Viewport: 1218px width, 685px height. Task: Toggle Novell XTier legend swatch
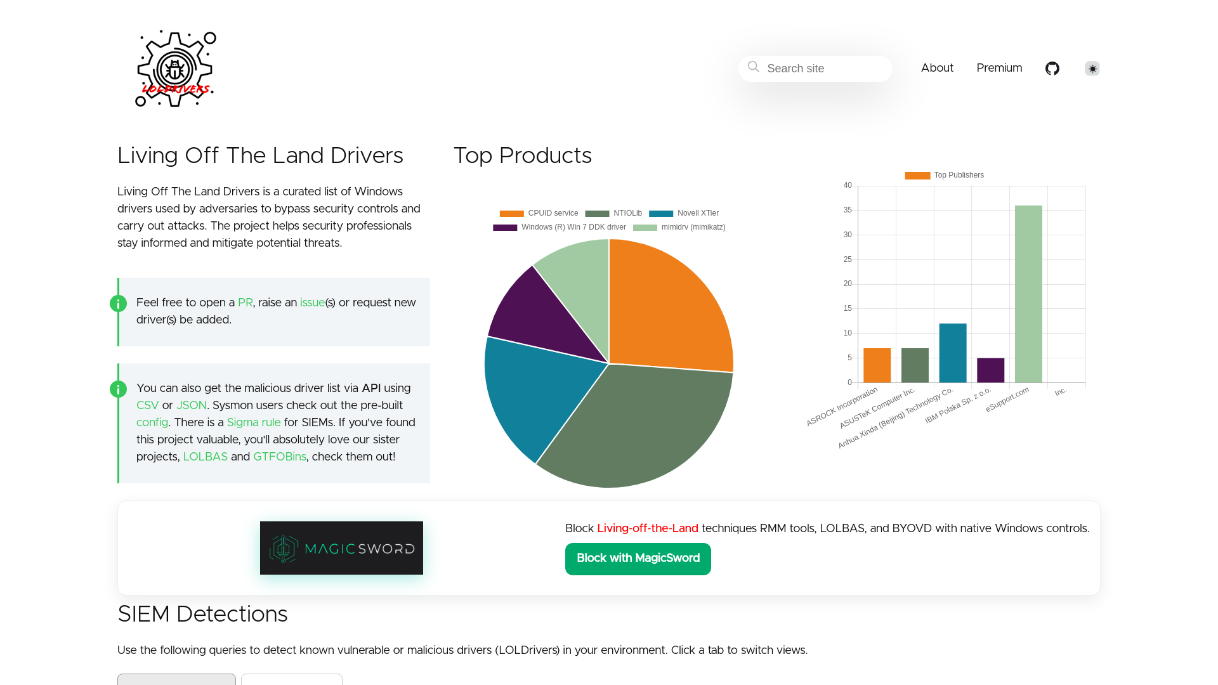tap(661, 214)
